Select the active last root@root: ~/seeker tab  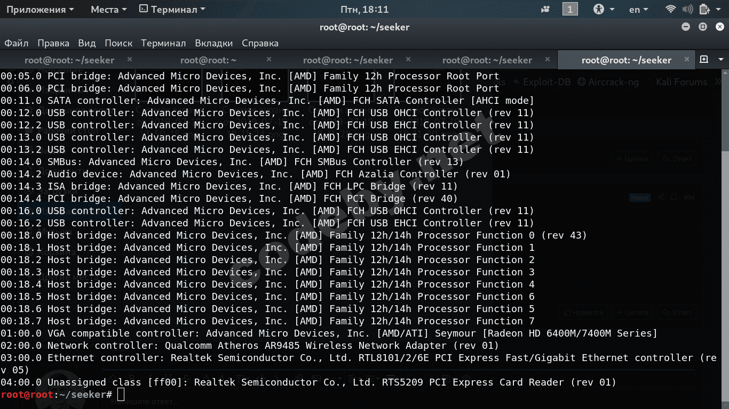point(627,60)
